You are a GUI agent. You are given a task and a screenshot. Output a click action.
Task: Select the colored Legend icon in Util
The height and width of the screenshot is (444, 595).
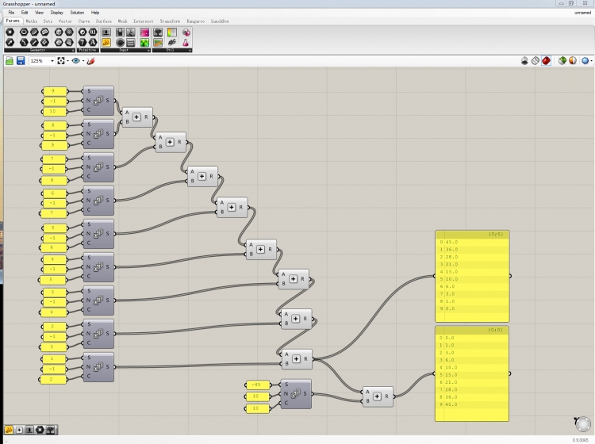coord(172,33)
